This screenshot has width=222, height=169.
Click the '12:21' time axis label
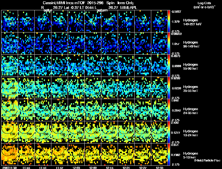126,168
